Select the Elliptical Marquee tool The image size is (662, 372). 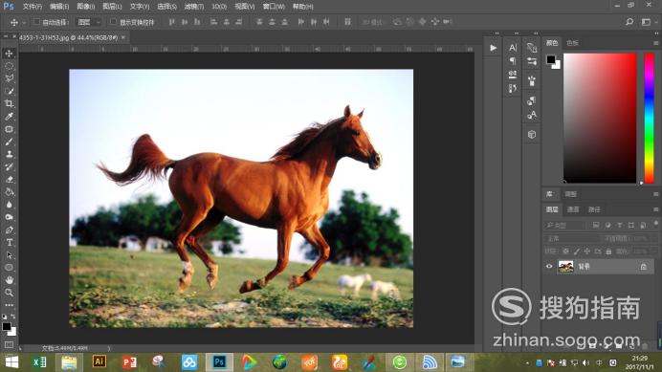click(x=9, y=66)
